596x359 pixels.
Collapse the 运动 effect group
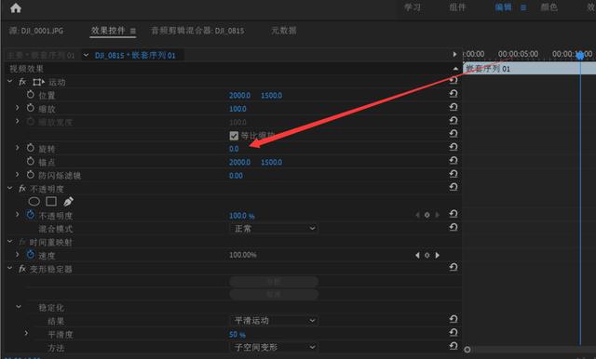[10, 81]
